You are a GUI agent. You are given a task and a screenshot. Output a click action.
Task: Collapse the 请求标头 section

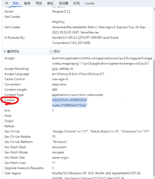click(4, 51)
